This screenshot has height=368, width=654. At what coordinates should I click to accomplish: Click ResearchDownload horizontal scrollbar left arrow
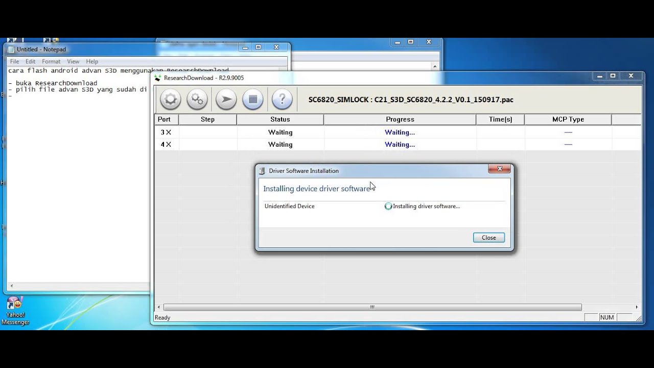[159, 307]
